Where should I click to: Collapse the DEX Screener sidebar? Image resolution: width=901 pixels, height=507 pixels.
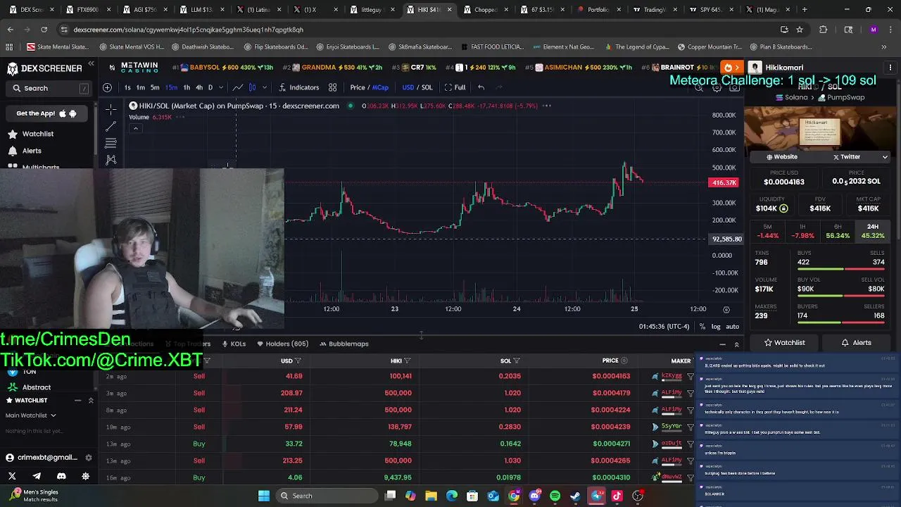(x=91, y=64)
